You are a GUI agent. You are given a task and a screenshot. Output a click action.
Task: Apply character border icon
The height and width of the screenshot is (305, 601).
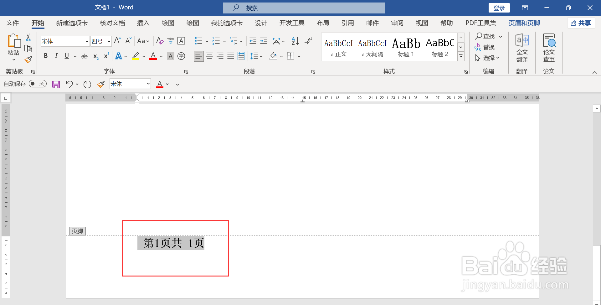[x=181, y=41]
